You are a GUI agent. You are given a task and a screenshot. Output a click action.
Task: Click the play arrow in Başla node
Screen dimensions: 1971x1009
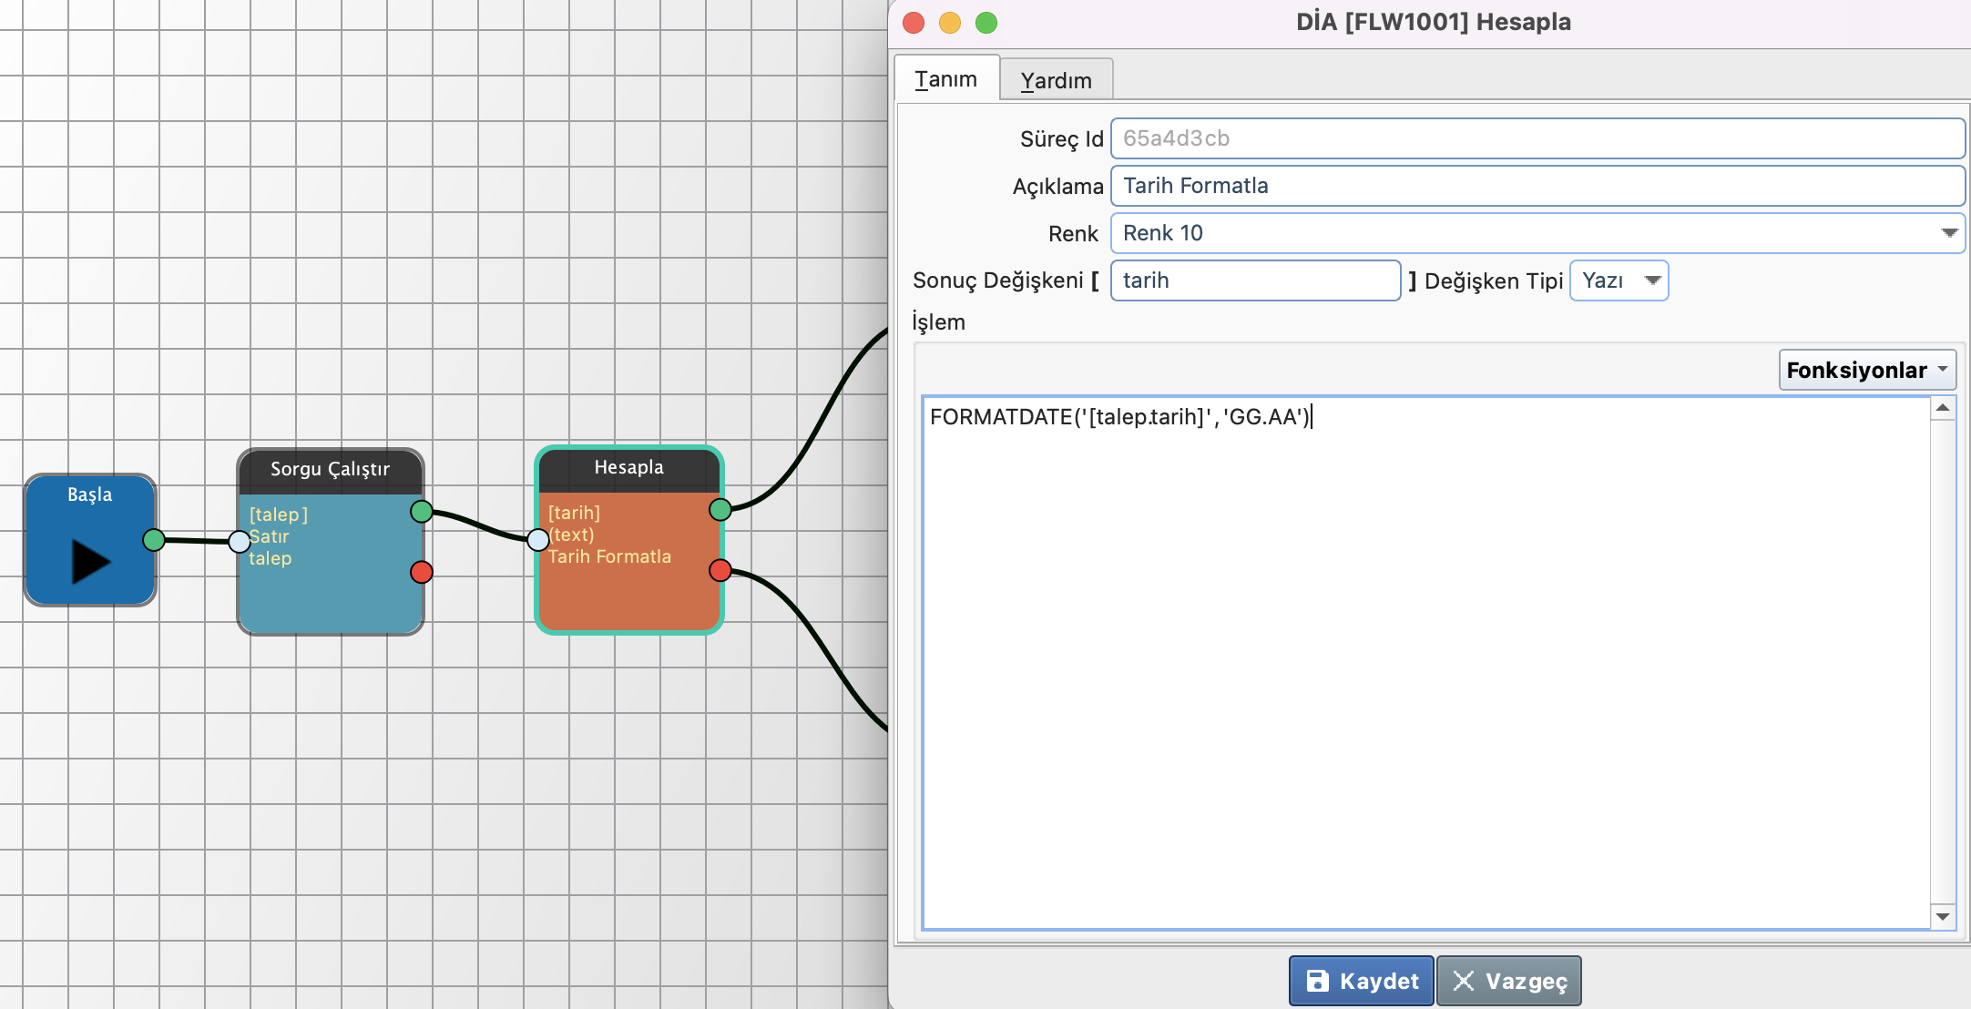(90, 560)
